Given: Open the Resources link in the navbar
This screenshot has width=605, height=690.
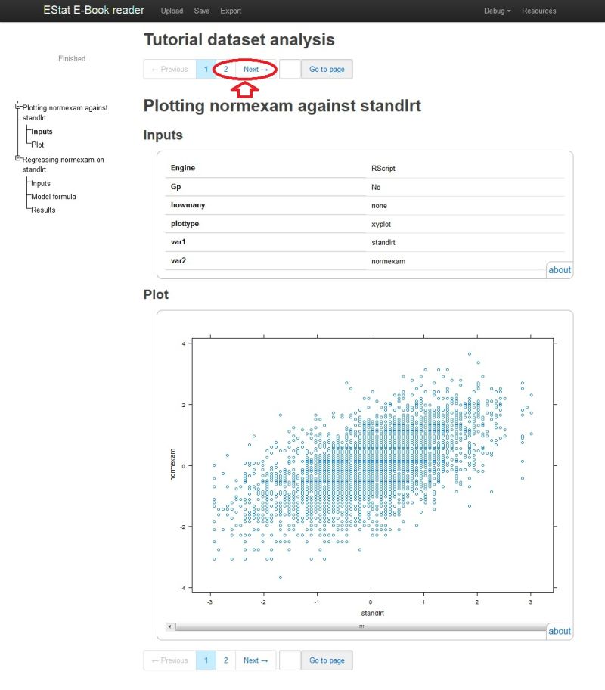Looking at the screenshot, I should pos(539,11).
